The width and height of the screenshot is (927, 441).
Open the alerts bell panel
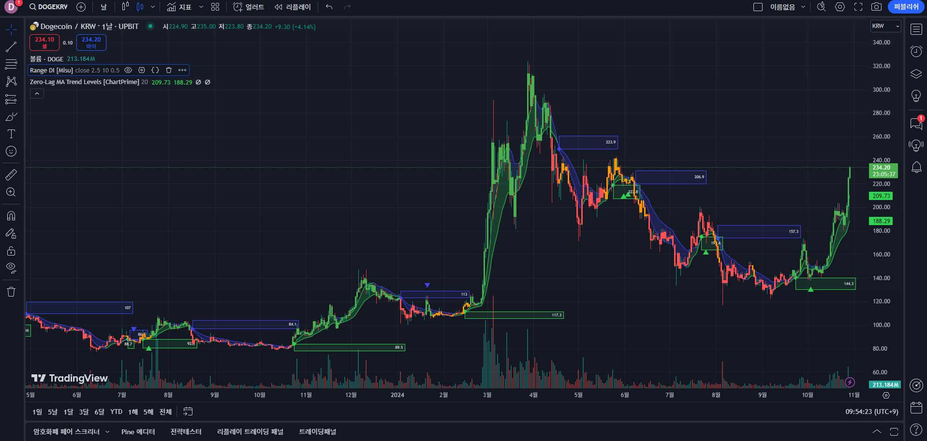[x=916, y=168]
